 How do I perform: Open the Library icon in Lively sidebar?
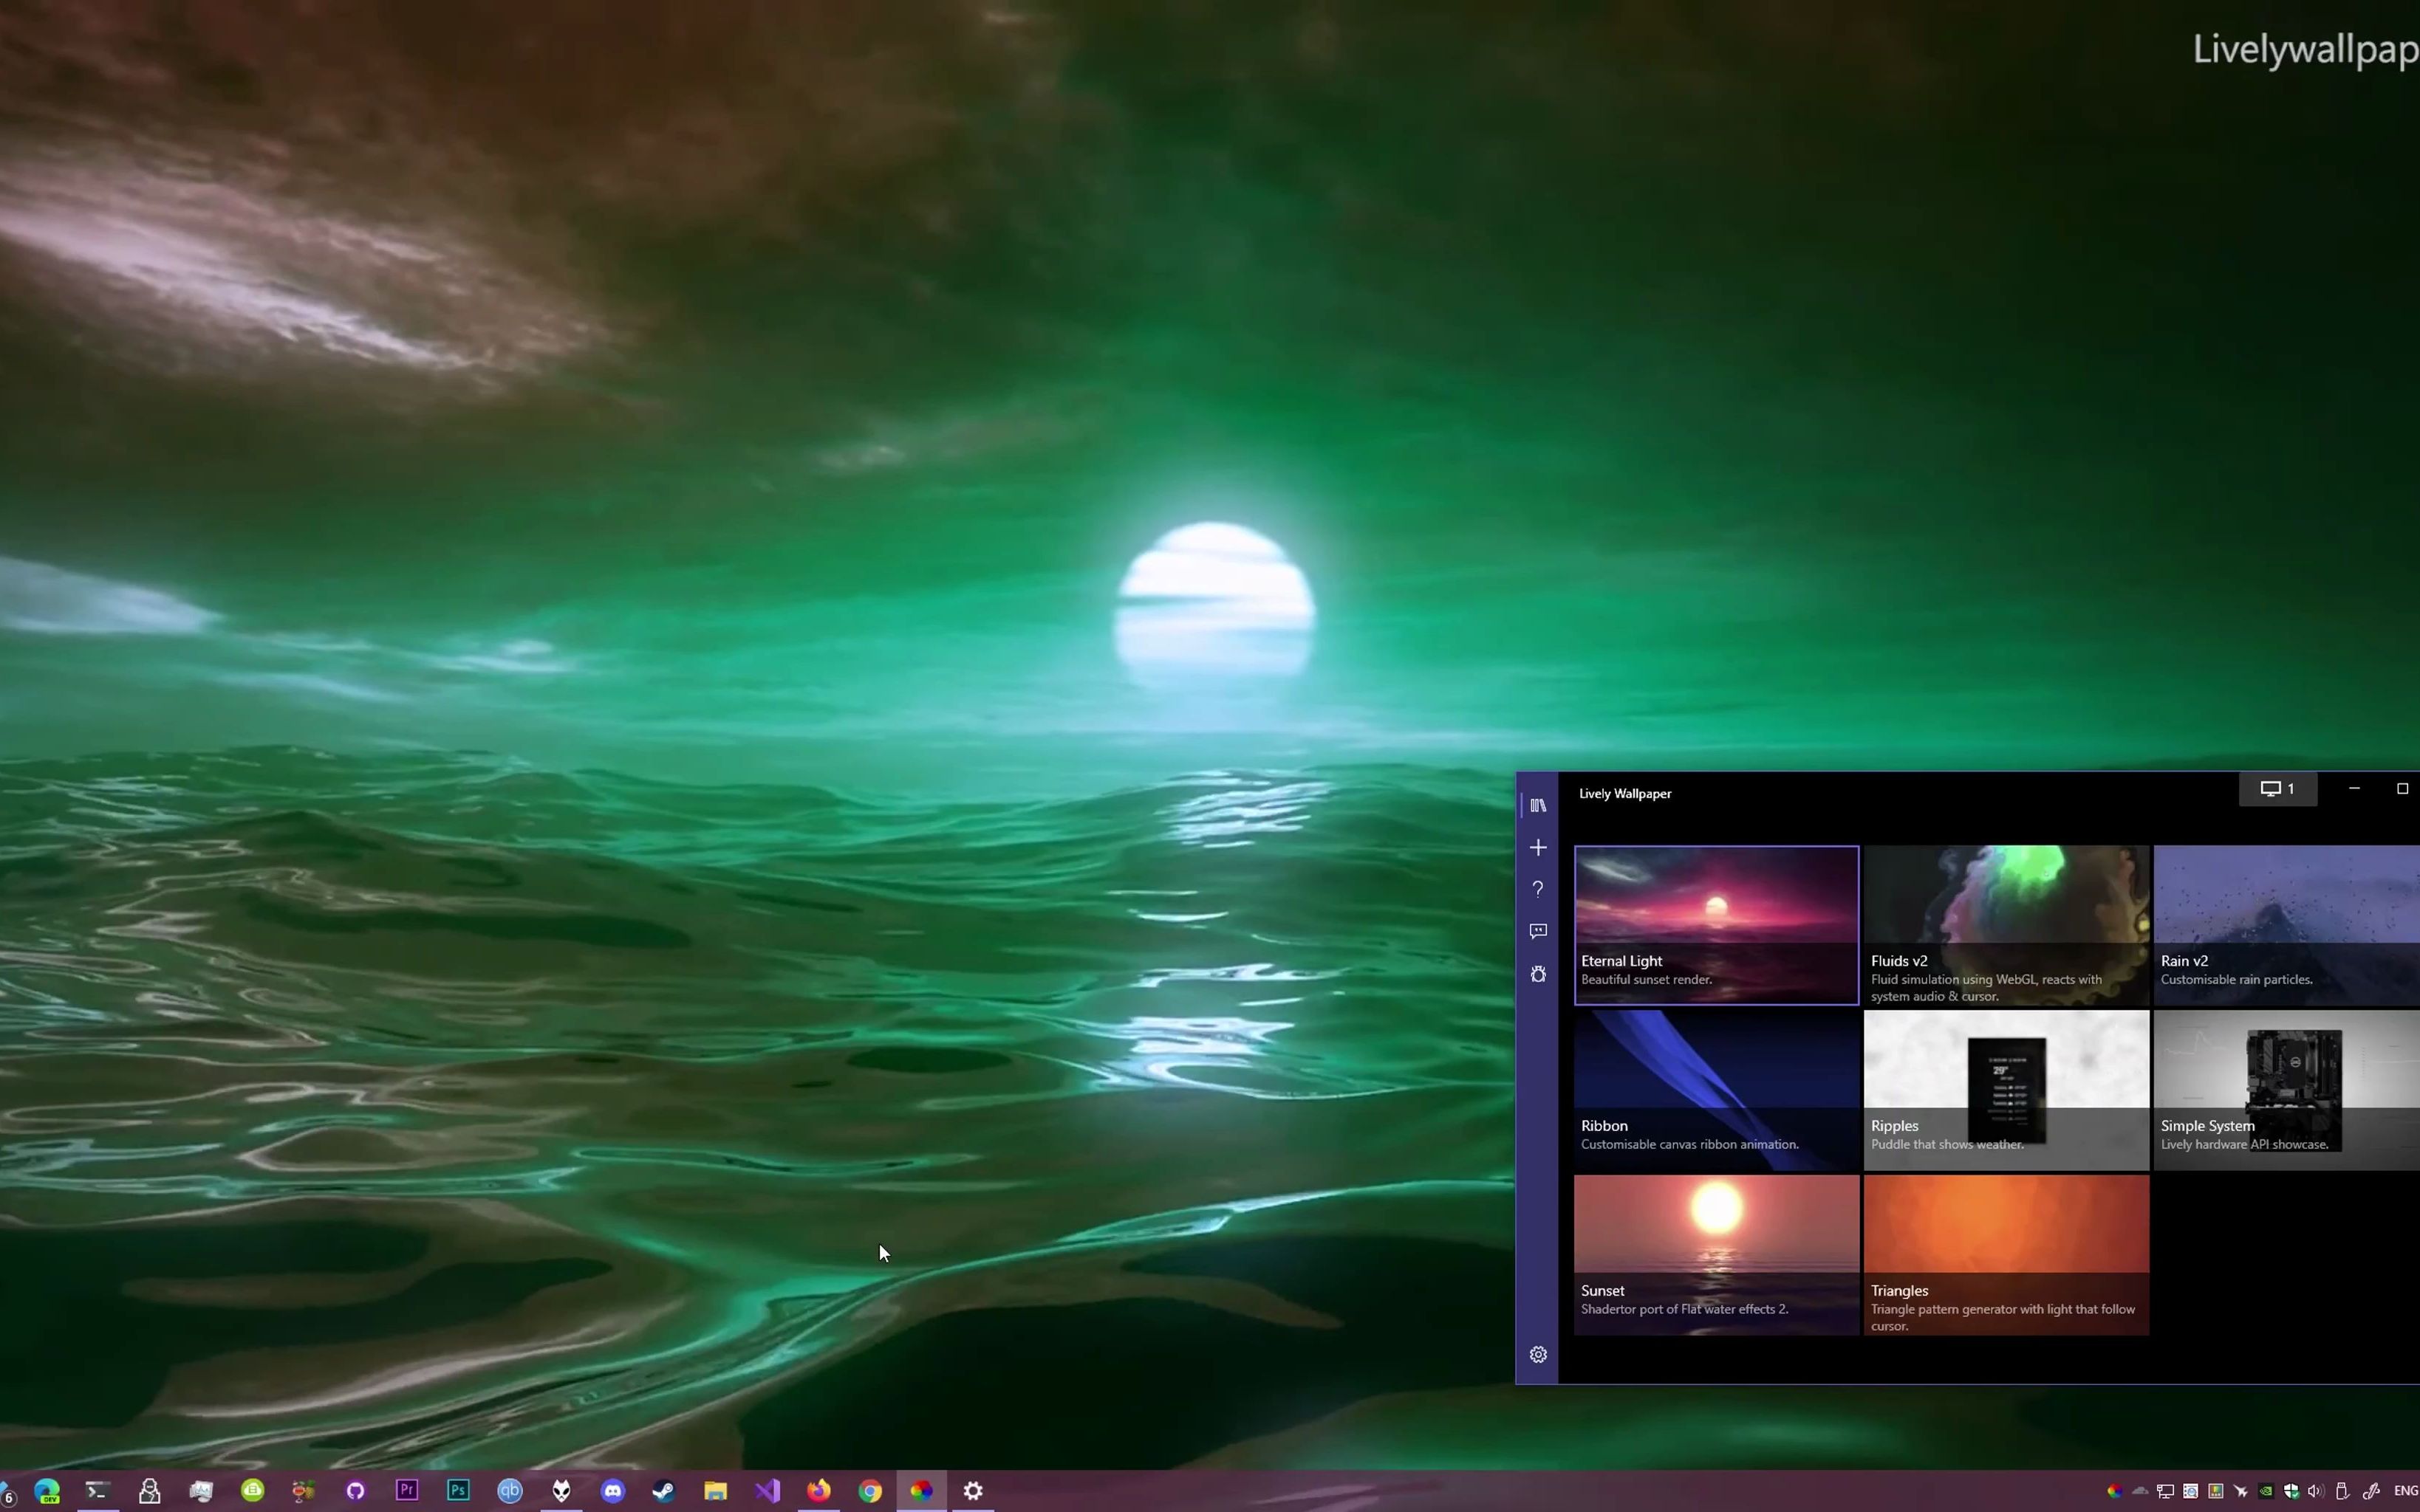pos(1538,805)
